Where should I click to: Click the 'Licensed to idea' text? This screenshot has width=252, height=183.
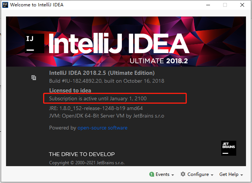(70, 91)
